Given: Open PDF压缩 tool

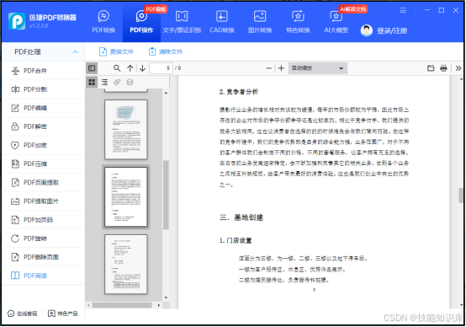Looking at the screenshot, I should [x=43, y=163].
